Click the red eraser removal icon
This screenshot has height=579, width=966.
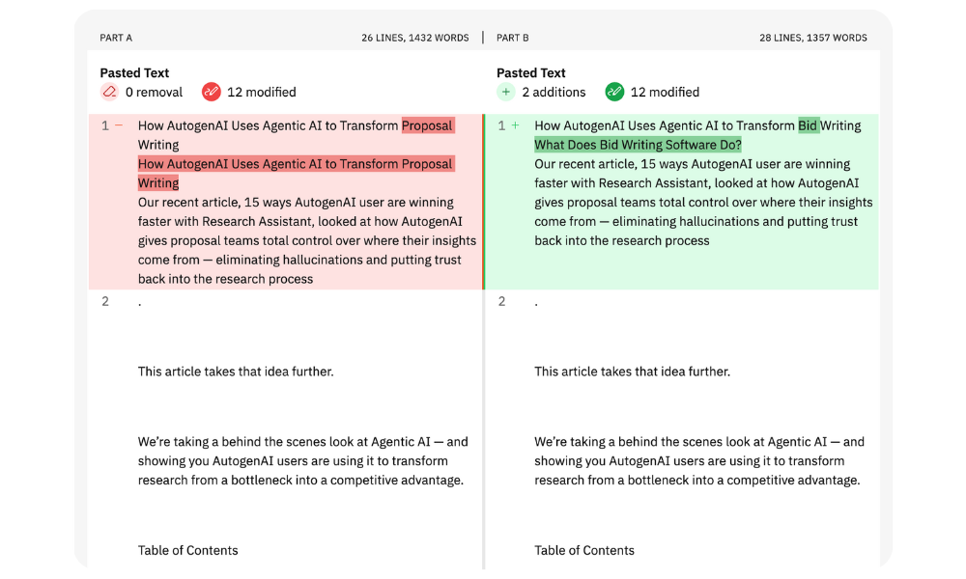pyautogui.click(x=110, y=93)
